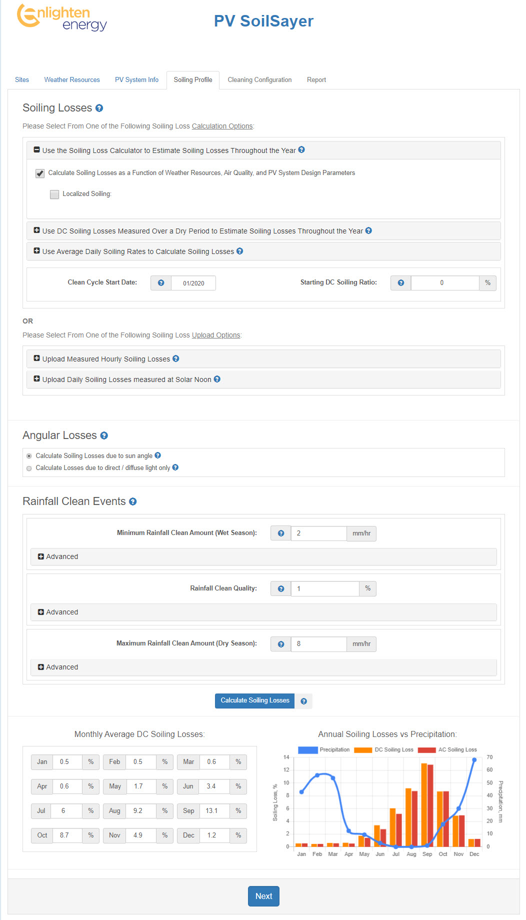The width and height of the screenshot is (526, 920).
Task: Select Calculate Losses due to direct/diffuse light
Action: (x=29, y=468)
